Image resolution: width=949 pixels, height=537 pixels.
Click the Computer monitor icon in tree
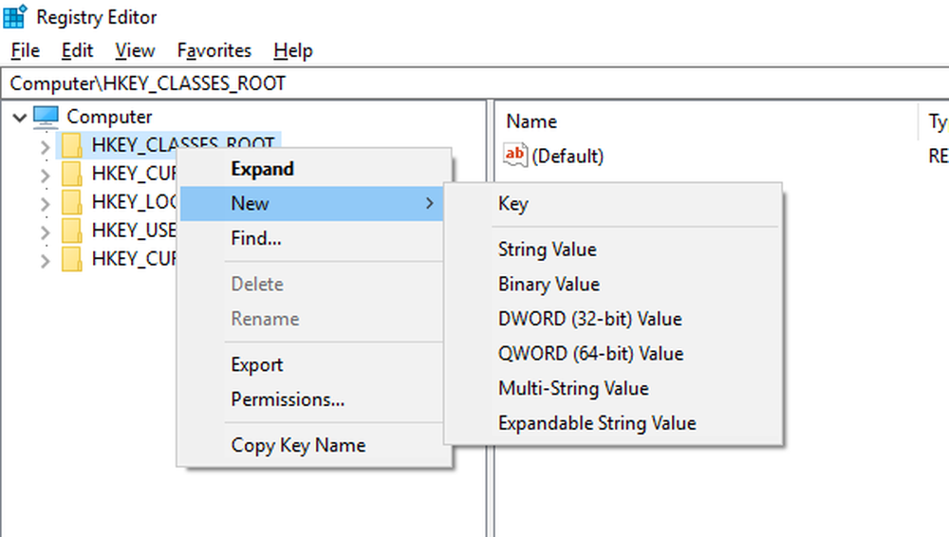[46, 117]
